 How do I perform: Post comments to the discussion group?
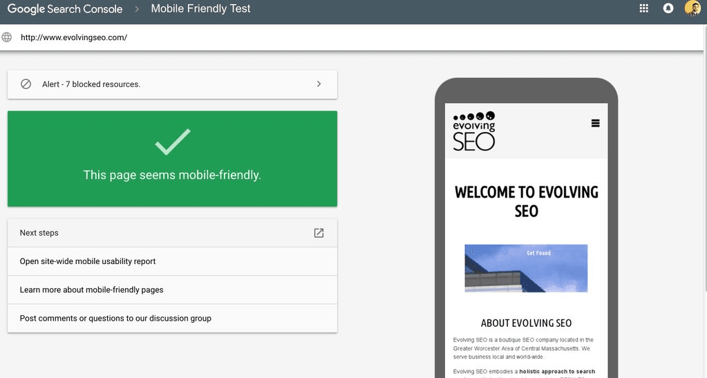pyautogui.click(x=115, y=319)
